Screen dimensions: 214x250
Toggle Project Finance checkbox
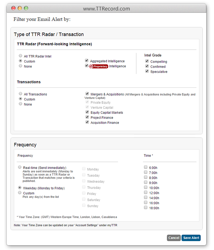pyautogui.click(x=87, y=117)
